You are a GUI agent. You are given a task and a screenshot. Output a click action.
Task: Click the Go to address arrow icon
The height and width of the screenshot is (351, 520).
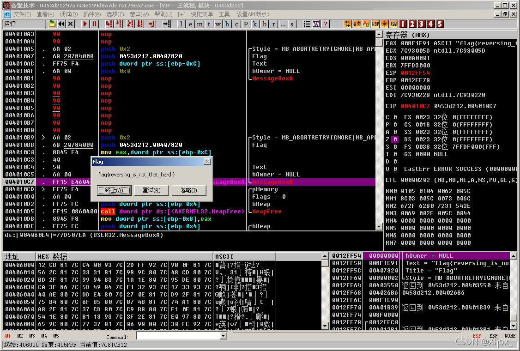[166, 24]
